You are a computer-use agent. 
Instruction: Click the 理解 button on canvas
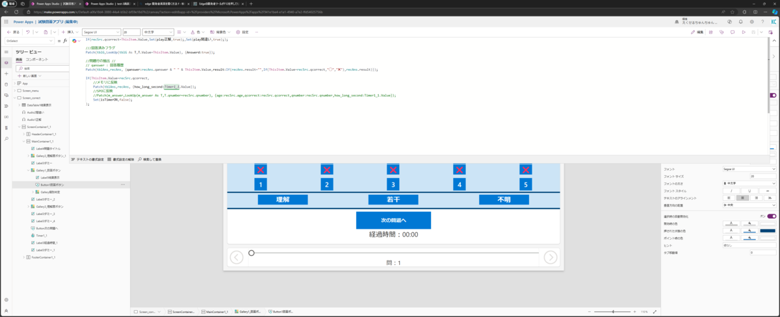coord(282,200)
